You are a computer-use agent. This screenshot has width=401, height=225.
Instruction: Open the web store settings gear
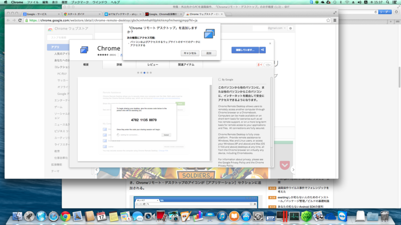(x=290, y=28)
